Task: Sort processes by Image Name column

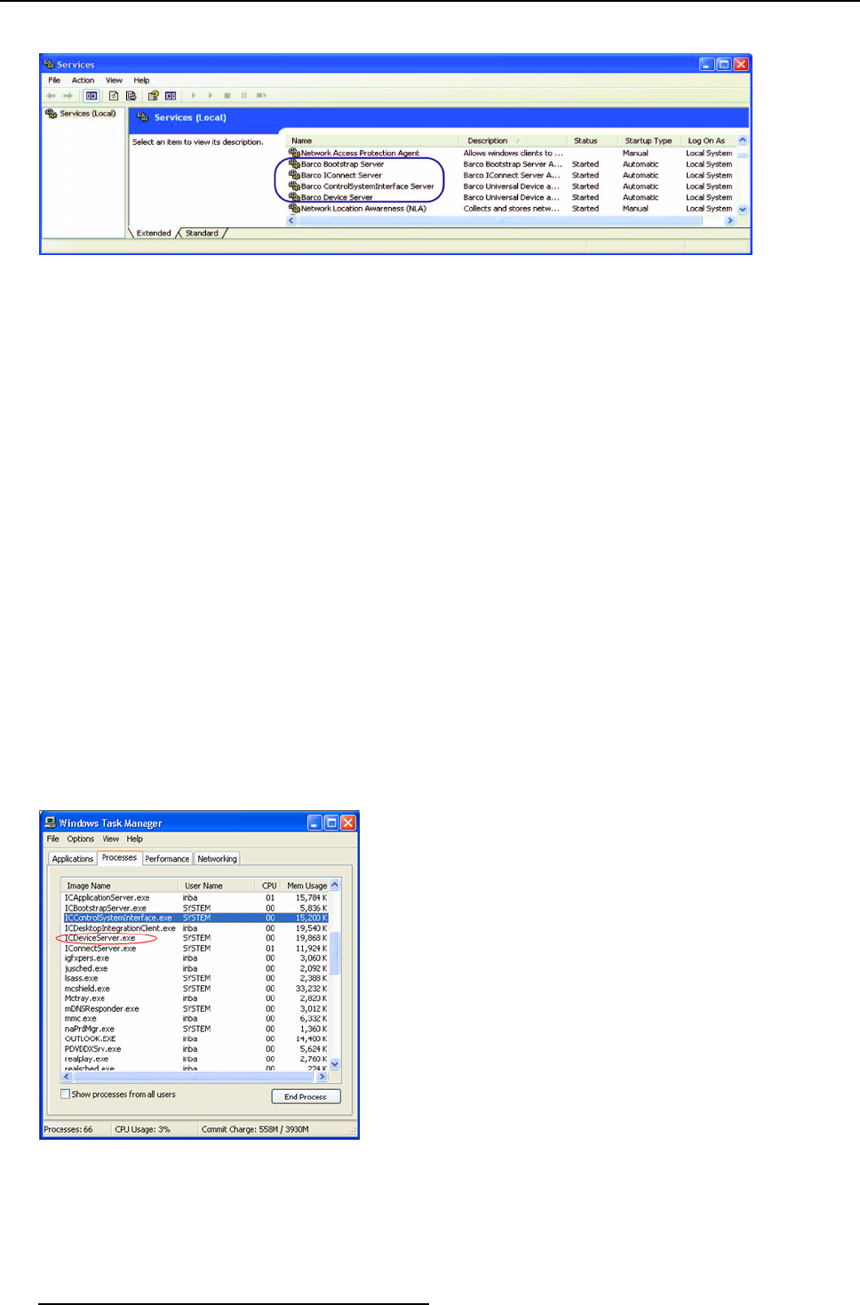Action: 120,886
